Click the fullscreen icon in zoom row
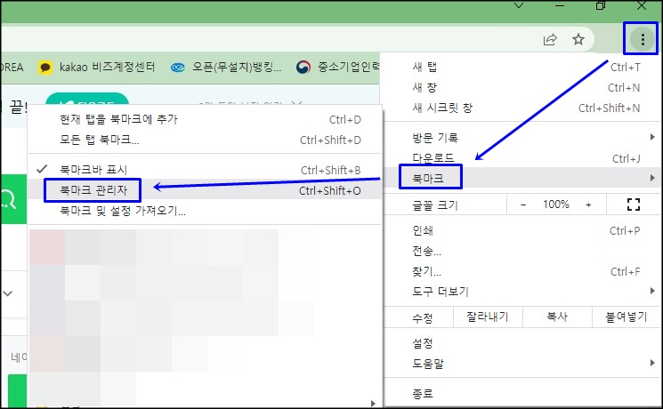Screen dimensions: 663x409 tap(633, 204)
